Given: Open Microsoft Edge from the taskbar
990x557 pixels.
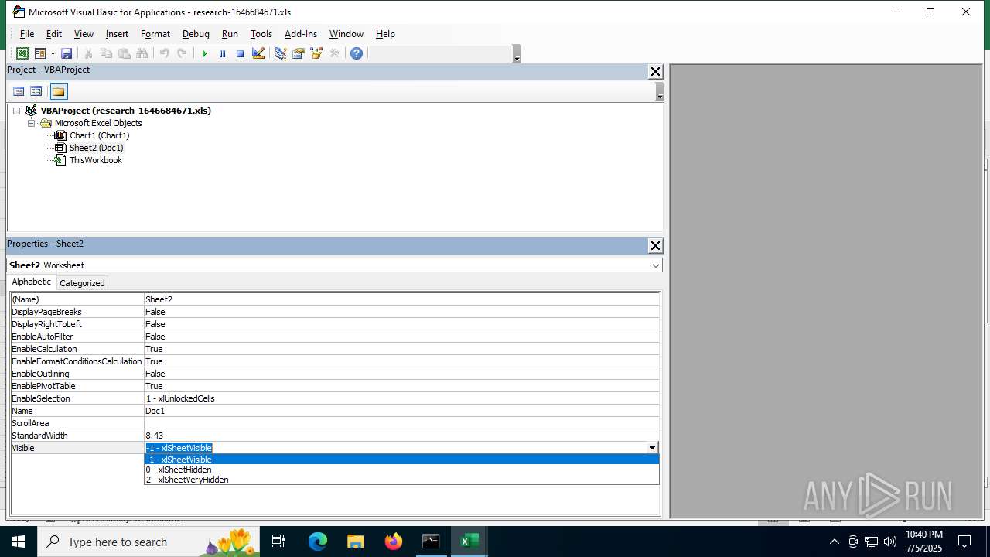Looking at the screenshot, I should pos(318,542).
